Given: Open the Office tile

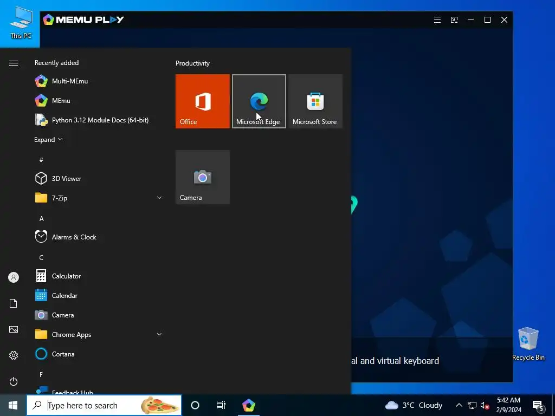Looking at the screenshot, I should click(203, 101).
